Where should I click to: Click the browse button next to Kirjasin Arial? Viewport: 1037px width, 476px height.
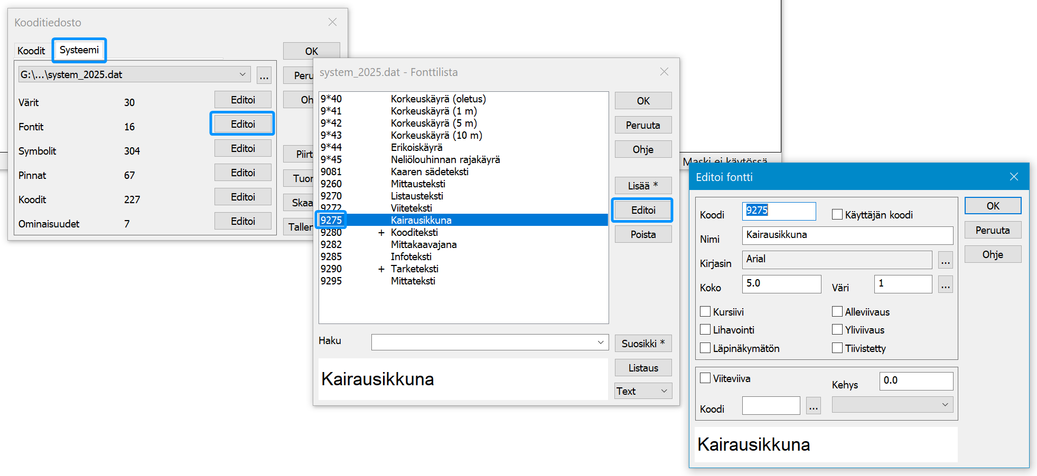(x=945, y=260)
